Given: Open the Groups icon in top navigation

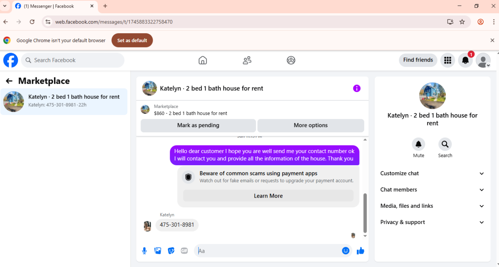Looking at the screenshot, I should [x=291, y=60].
